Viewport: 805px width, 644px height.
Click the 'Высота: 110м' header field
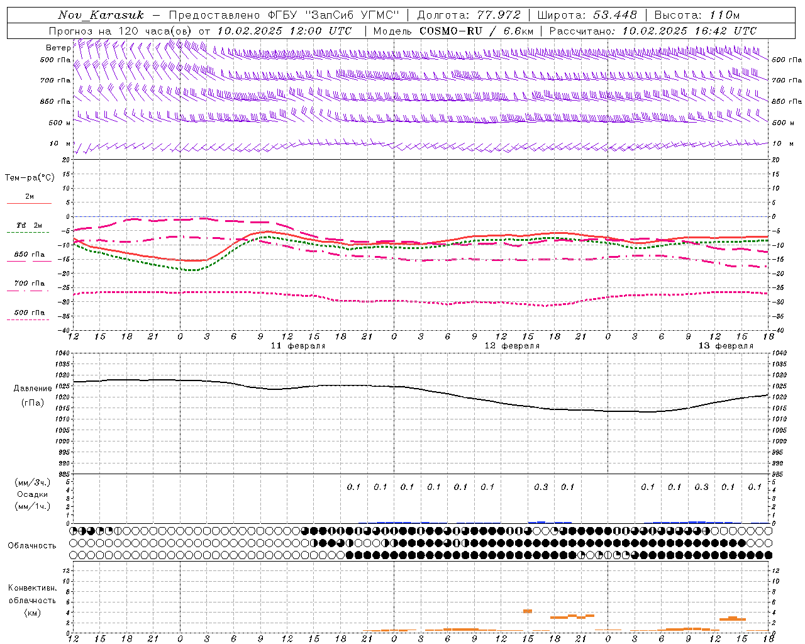pos(697,15)
